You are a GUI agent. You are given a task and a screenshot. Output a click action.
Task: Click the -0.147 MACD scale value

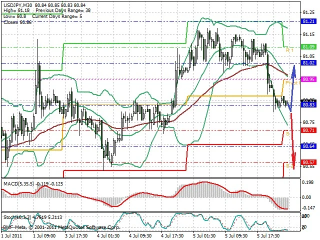tap(308, 208)
